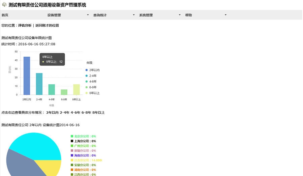Toggle the 4-6年 legend entry

tap(91, 82)
